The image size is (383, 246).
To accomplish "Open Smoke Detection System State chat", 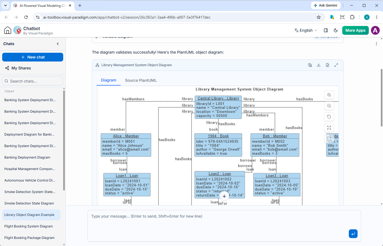I will (31, 192).
